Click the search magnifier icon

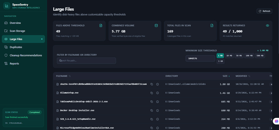[60, 61]
